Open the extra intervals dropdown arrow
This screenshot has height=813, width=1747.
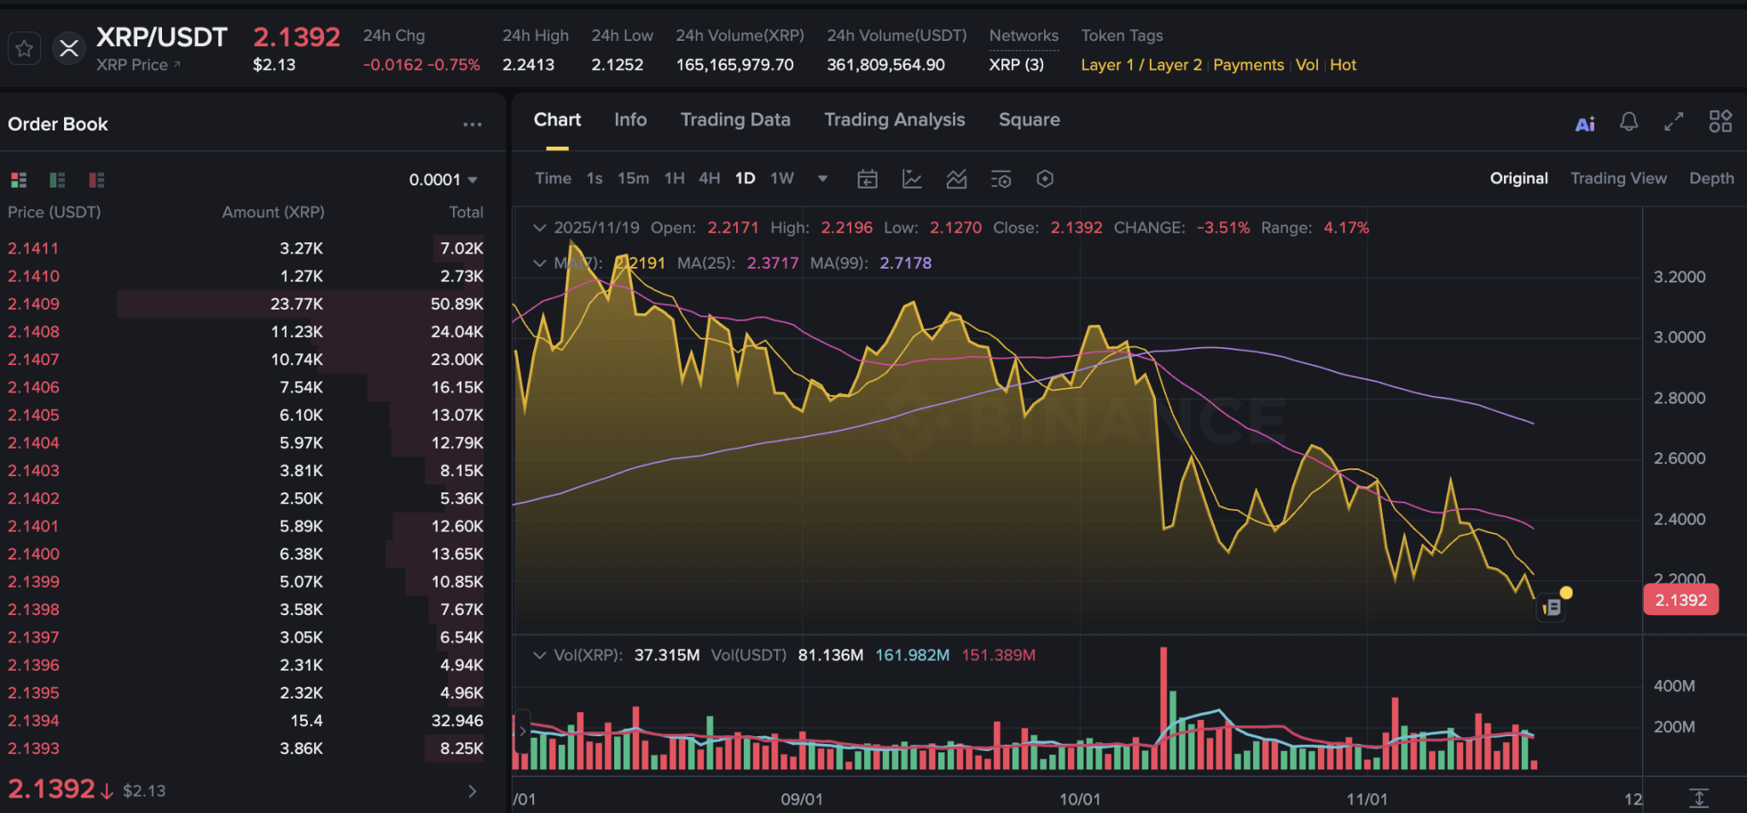822,179
